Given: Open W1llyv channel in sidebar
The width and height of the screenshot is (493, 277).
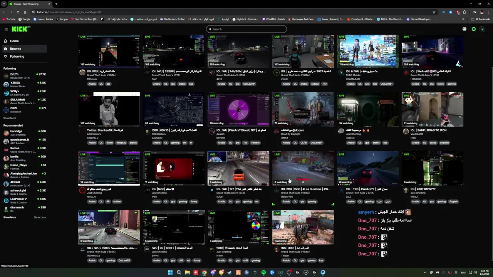Looking at the screenshot, I should point(24,93).
